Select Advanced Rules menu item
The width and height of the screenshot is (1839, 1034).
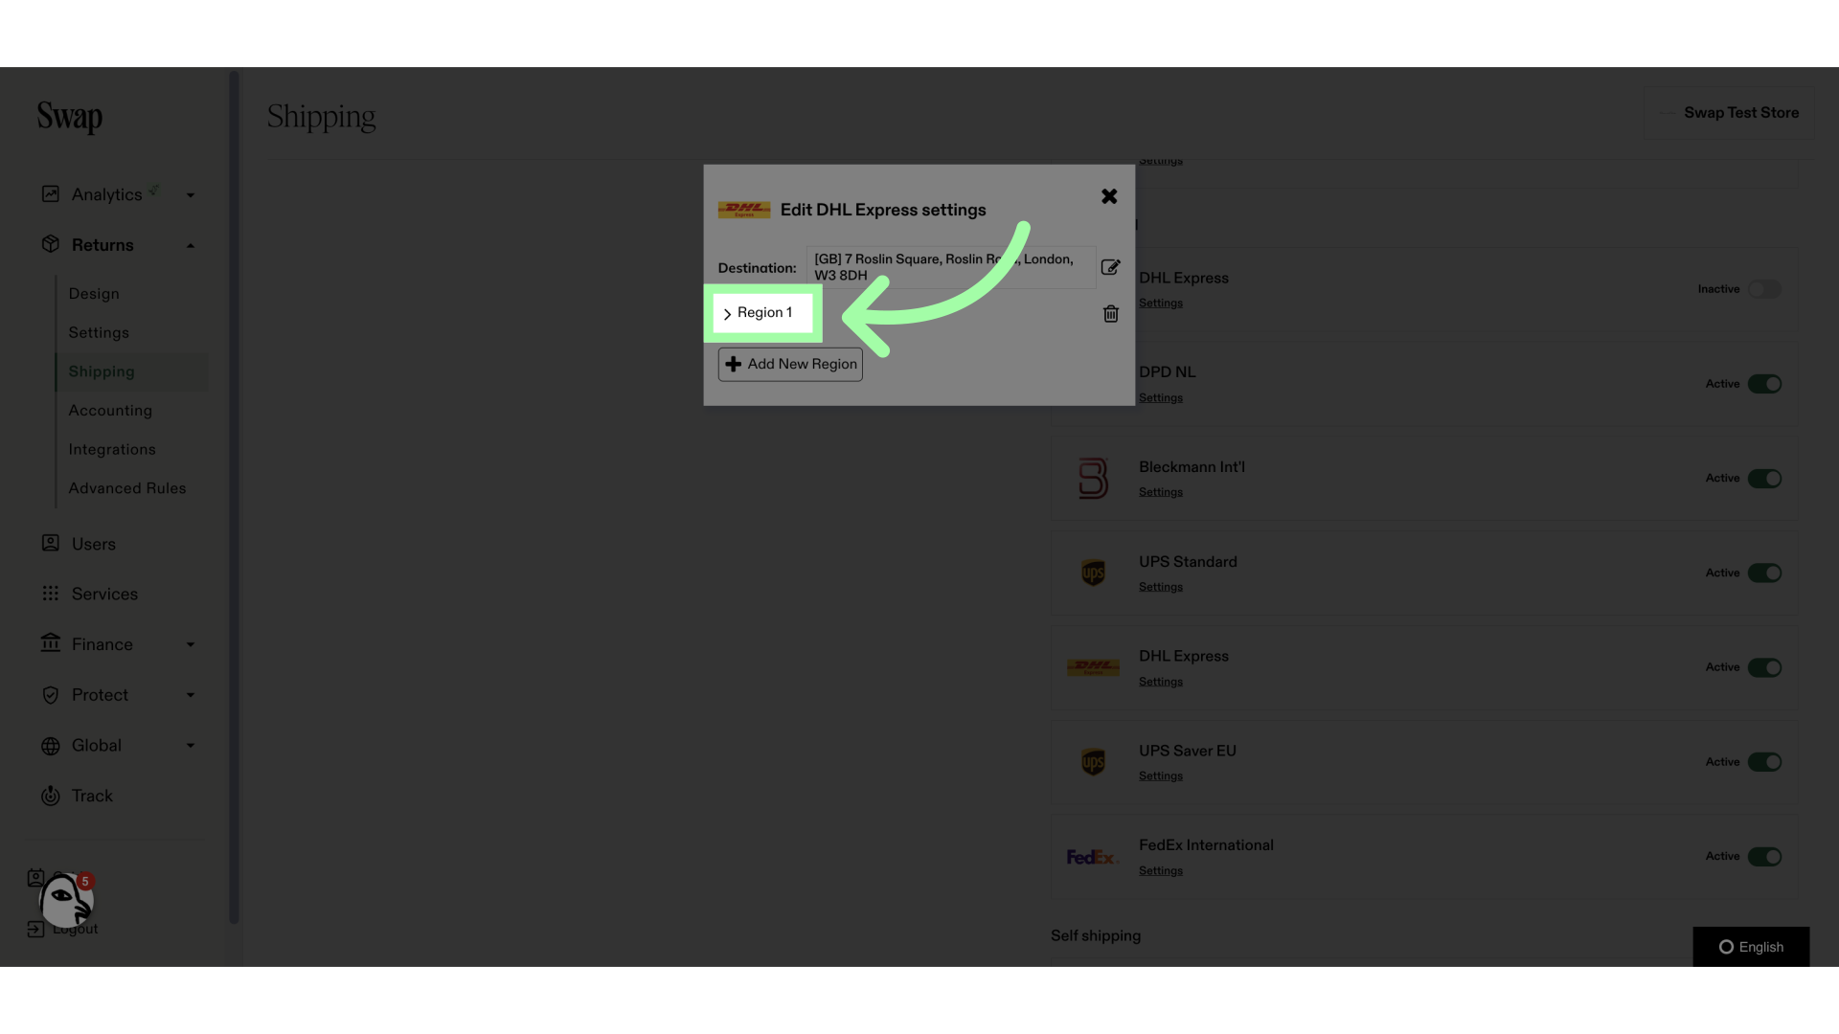point(127,487)
